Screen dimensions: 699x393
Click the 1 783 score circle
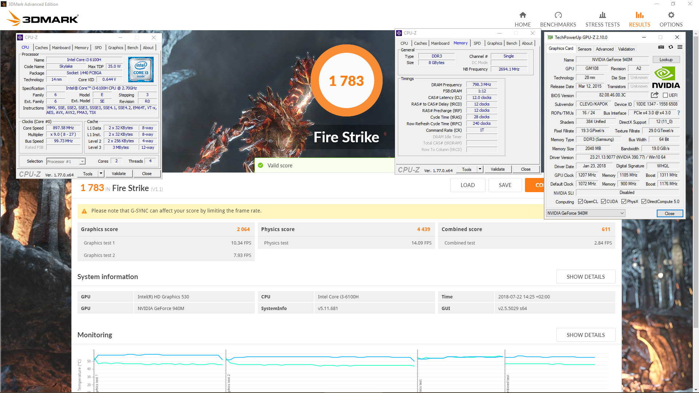[346, 81]
